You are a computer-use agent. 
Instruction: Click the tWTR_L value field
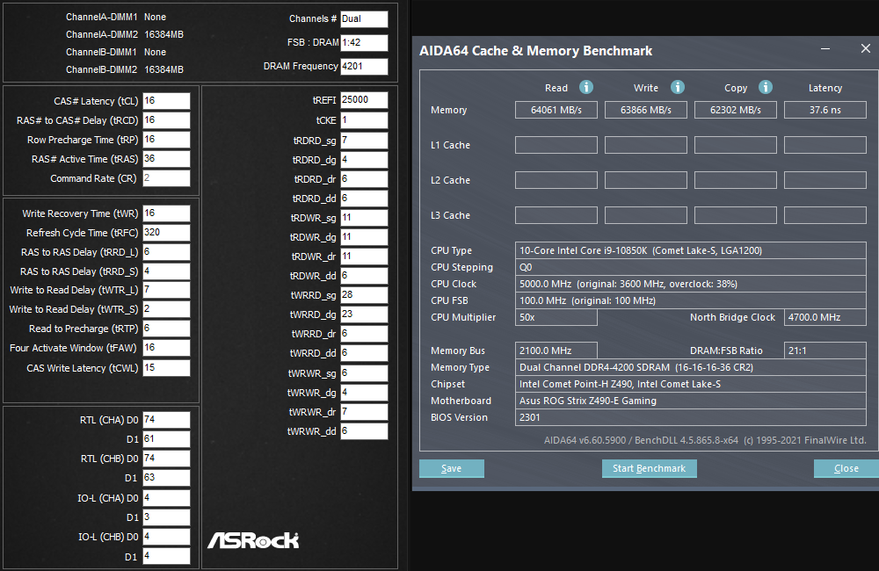(x=166, y=290)
